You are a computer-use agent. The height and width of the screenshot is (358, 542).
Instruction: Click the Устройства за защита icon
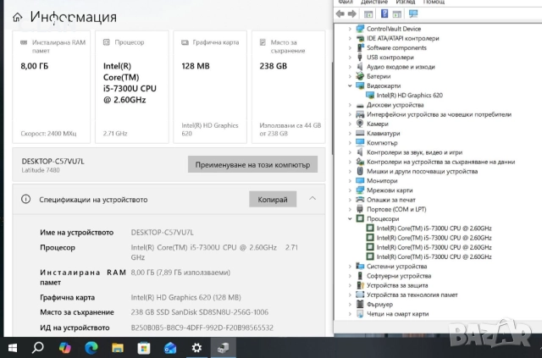[x=360, y=285]
